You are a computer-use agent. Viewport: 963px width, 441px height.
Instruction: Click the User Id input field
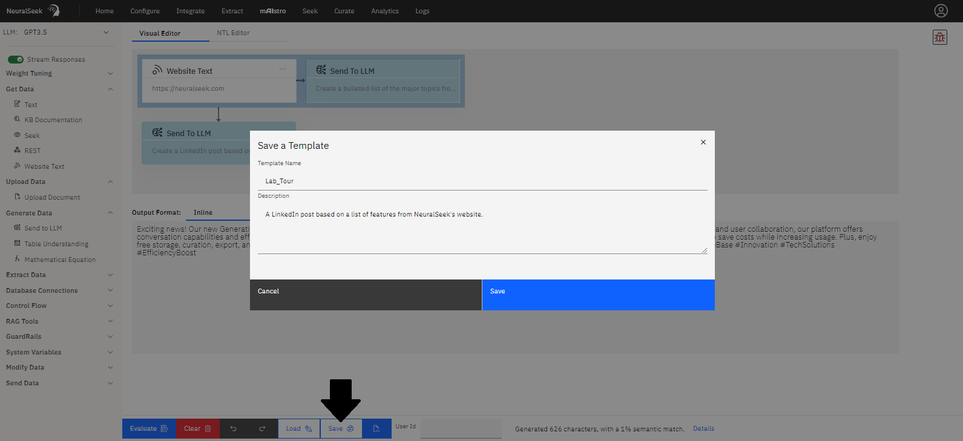[461, 428]
